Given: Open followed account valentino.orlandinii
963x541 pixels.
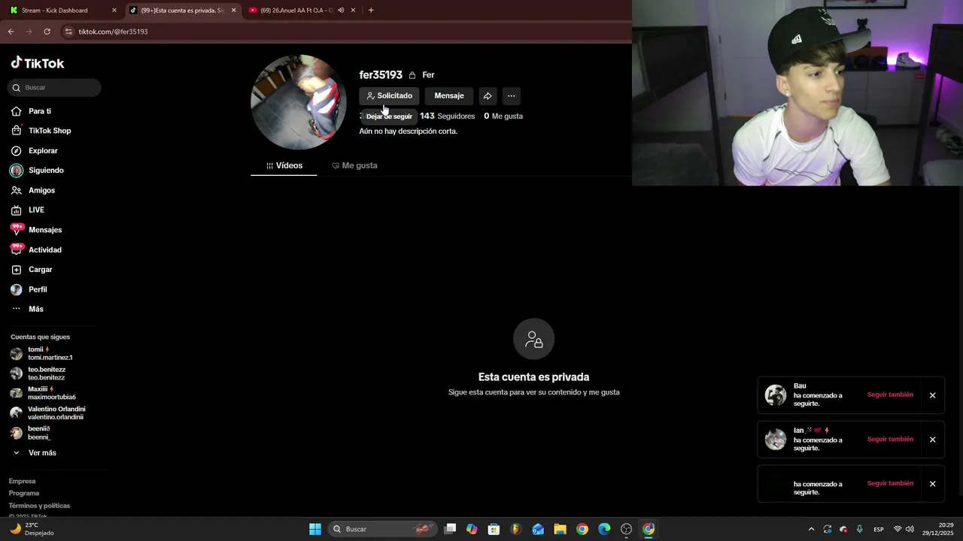Looking at the screenshot, I should [56, 413].
